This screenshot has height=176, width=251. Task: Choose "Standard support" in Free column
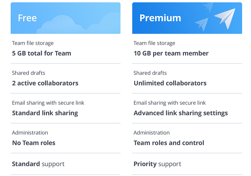pos(38,164)
